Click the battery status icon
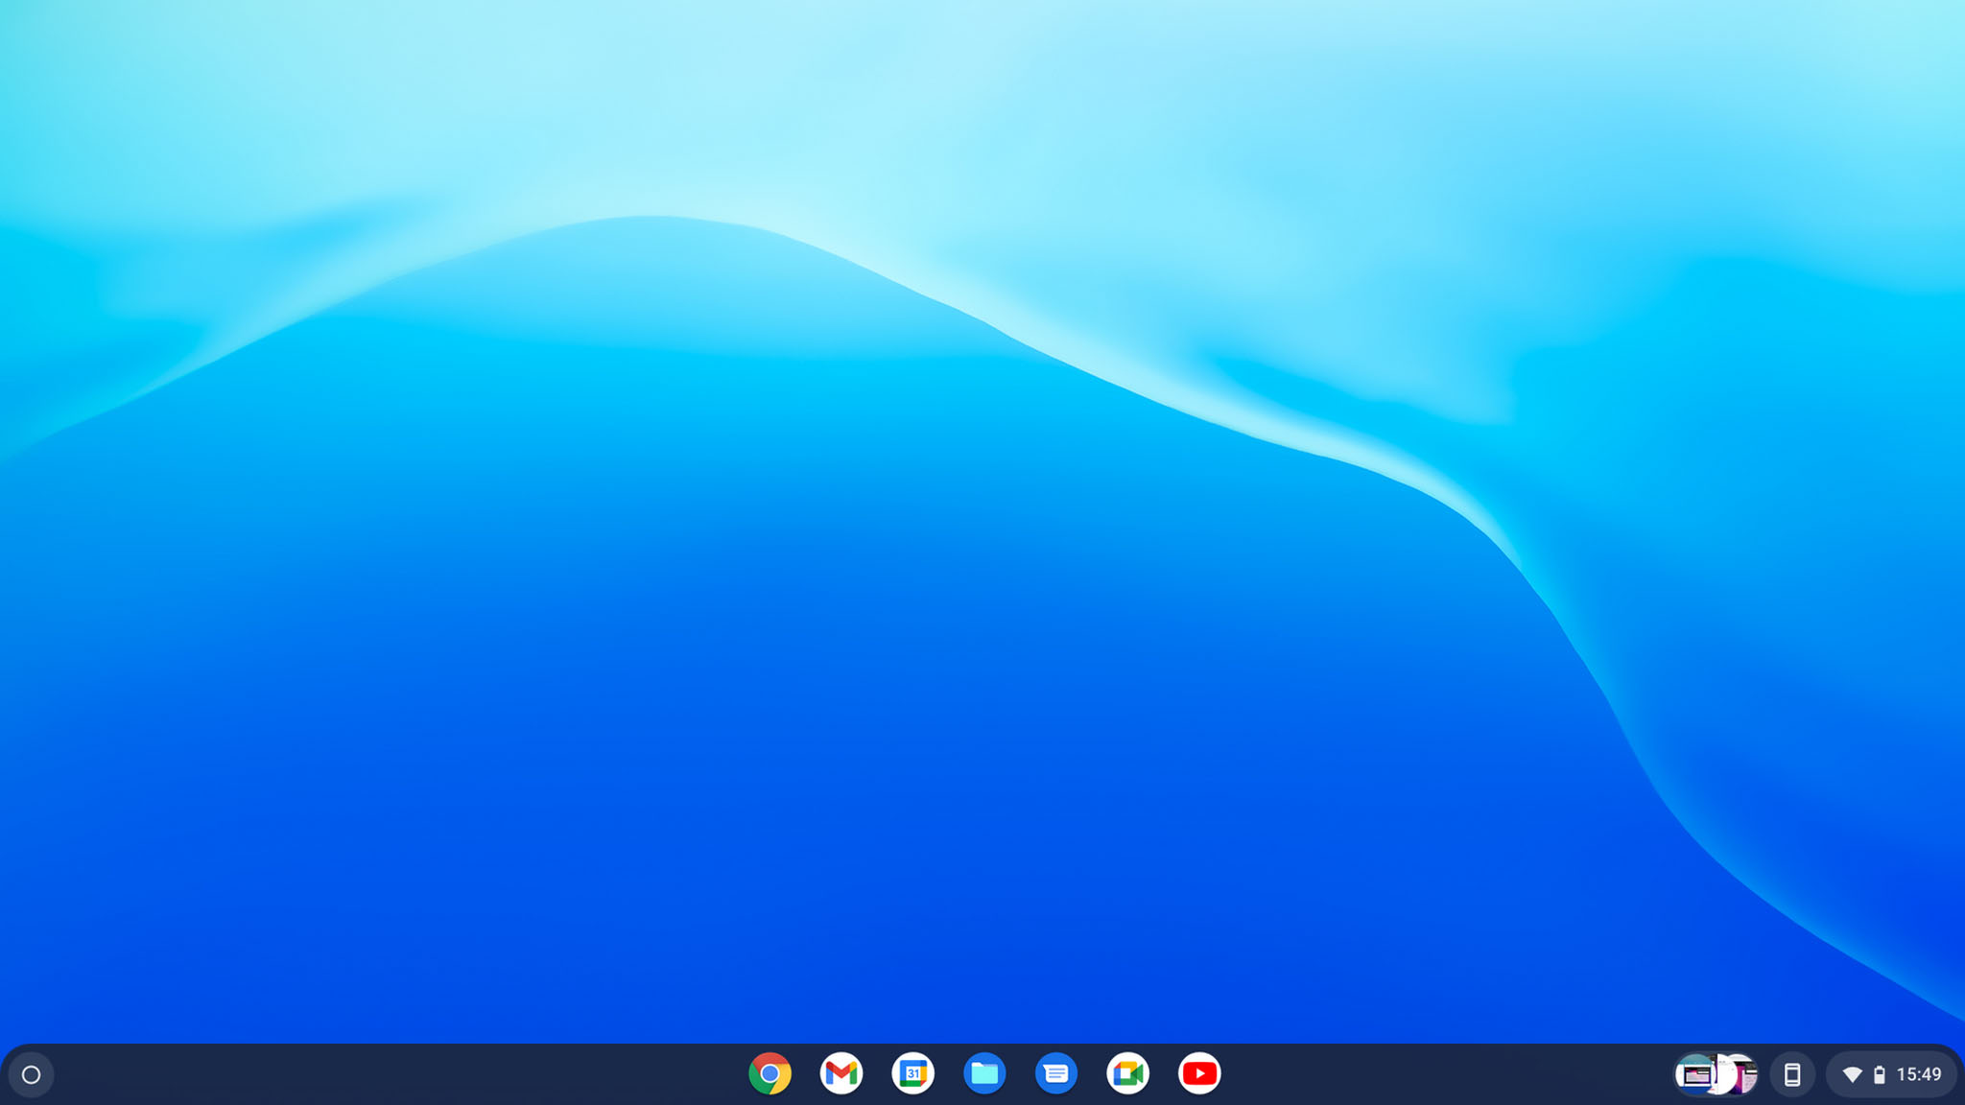This screenshot has width=1965, height=1105. coord(1880,1075)
